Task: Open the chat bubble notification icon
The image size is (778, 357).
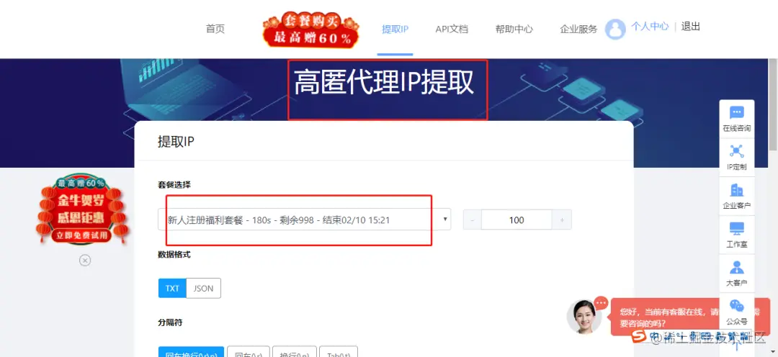Action: pos(602,302)
